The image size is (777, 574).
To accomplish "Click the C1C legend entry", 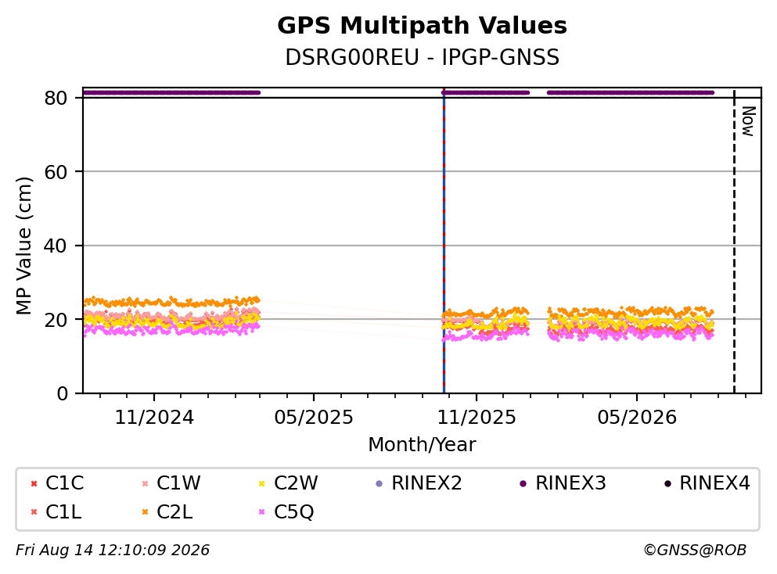I will [x=56, y=483].
